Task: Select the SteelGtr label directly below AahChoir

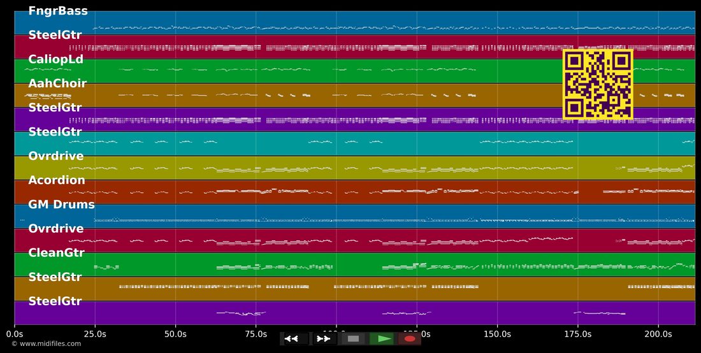Action: tap(55, 107)
